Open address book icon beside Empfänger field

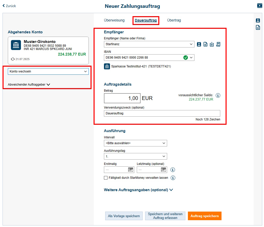coord(199,44)
